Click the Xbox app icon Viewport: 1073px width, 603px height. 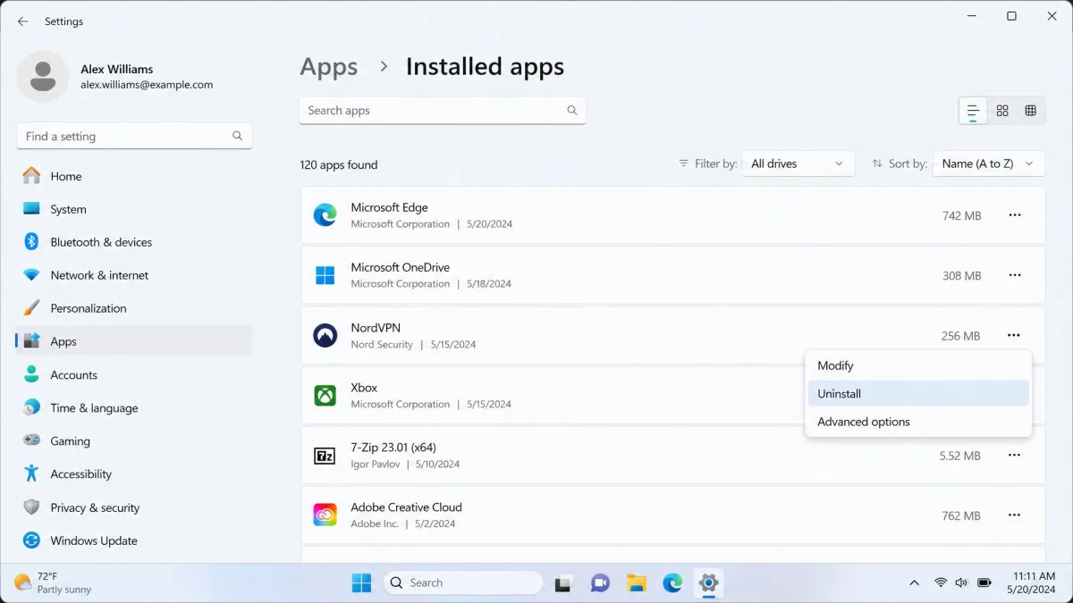(x=325, y=395)
